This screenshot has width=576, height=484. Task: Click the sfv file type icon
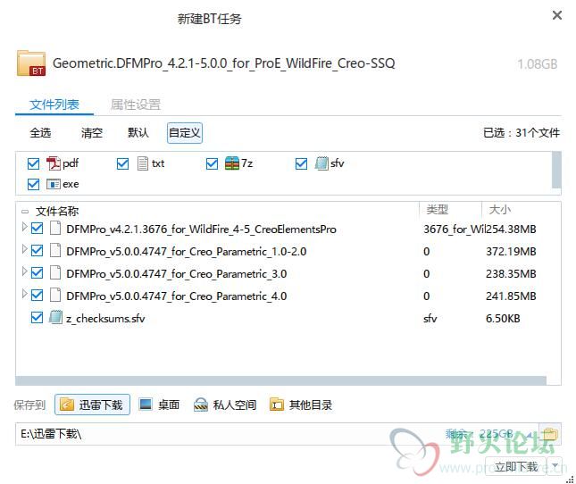click(x=321, y=163)
